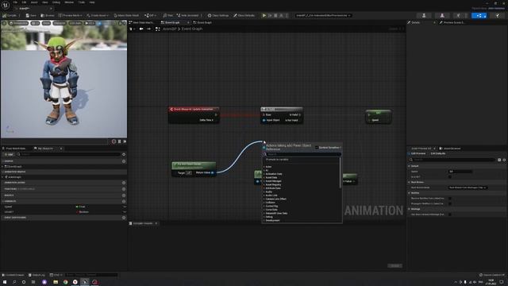Expand the Asset Manager category
508x286 pixels.
[x=273, y=181]
